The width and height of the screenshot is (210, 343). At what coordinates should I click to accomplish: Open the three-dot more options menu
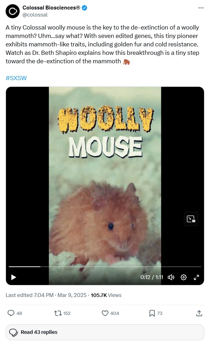point(201,8)
